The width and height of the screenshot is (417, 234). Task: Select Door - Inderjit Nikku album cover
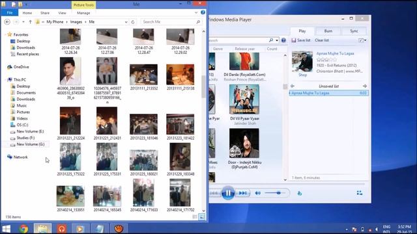[x=244, y=143]
